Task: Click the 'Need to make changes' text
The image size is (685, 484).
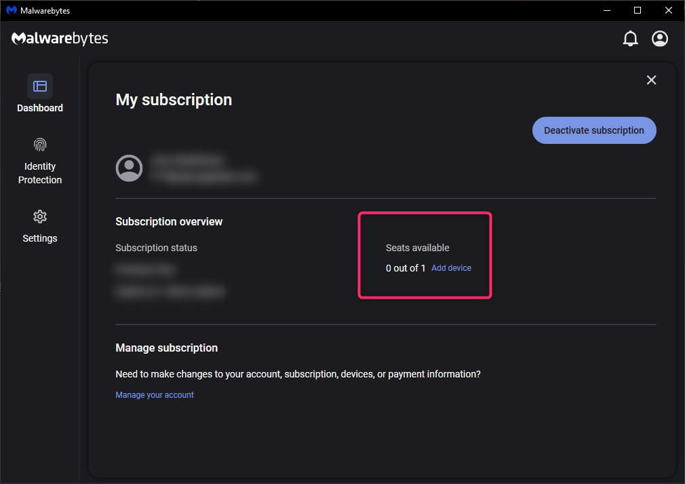Action: 298,374
